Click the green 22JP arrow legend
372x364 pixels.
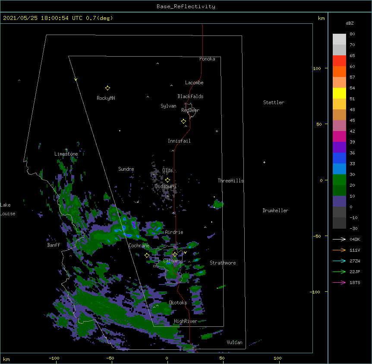(x=339, y=271)
